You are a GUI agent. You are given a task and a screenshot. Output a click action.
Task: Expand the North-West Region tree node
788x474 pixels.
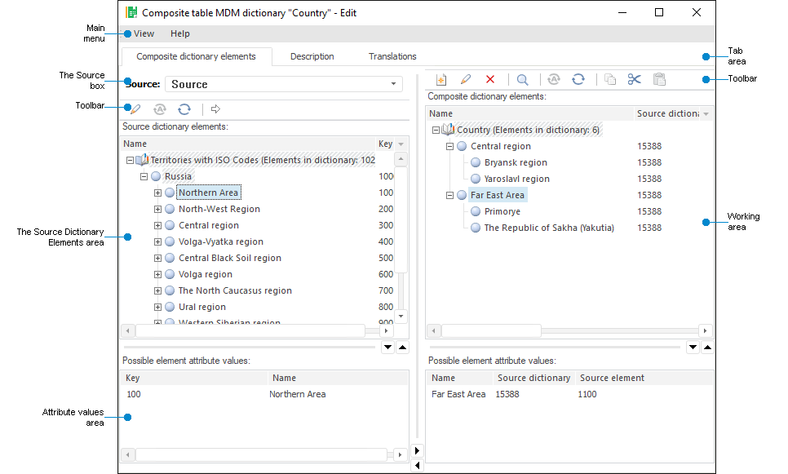[157, 209]
